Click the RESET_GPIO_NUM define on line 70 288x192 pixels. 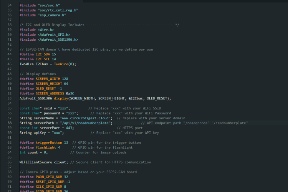pos(45,182)
